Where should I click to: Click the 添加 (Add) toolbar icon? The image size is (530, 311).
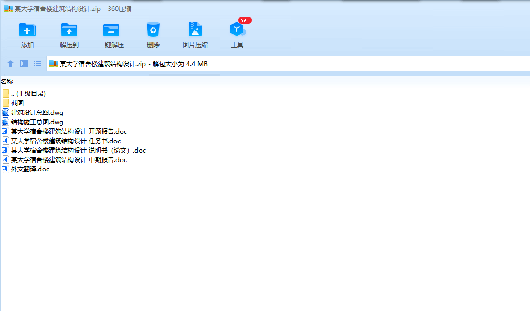coord(27,30)
